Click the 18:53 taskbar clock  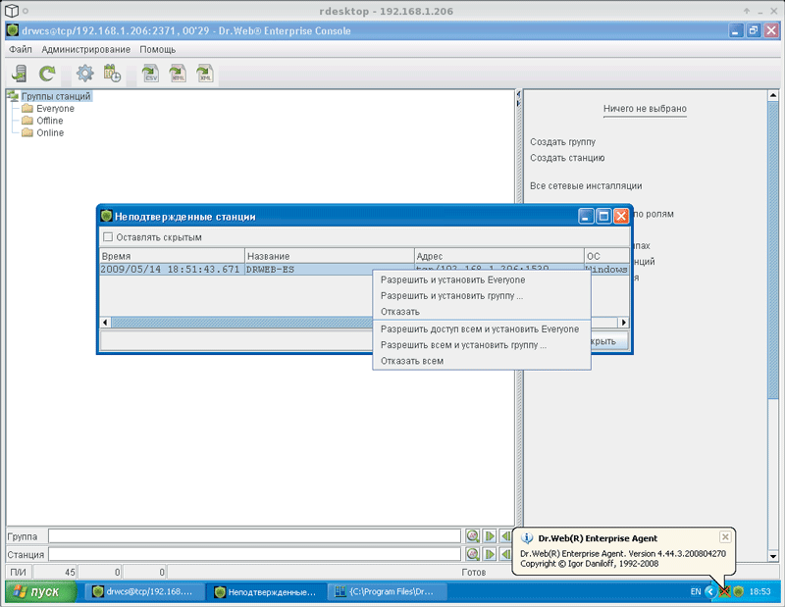(x=759, y=591)
